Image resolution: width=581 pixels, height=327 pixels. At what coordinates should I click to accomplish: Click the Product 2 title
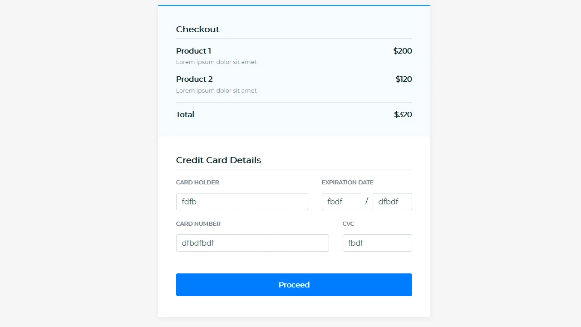pos(194,79)
